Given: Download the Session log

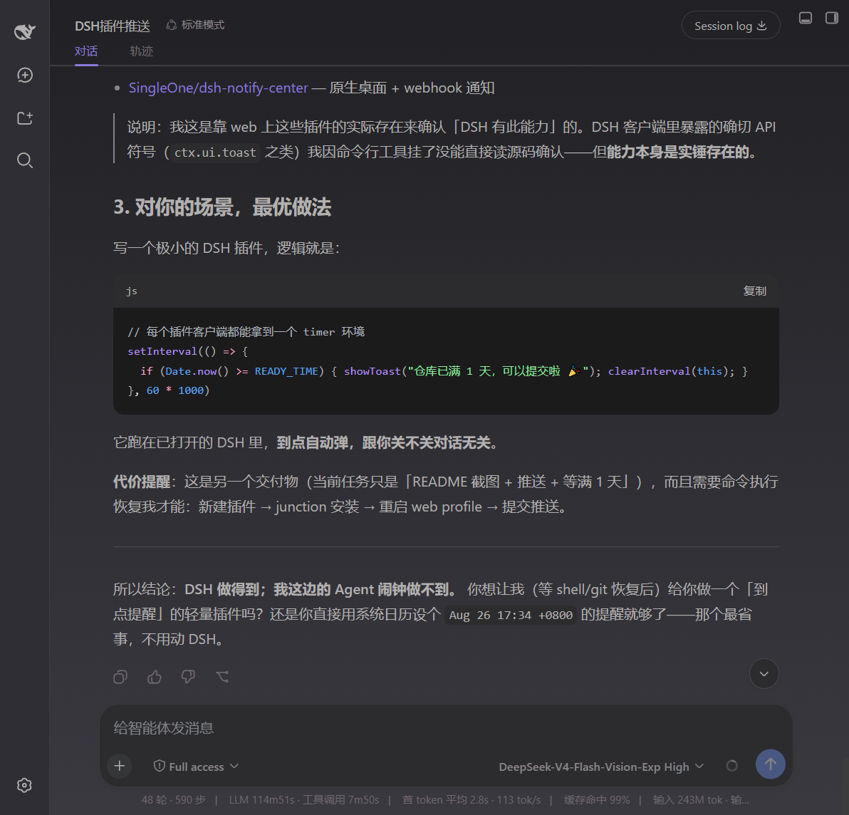Looking at the screenshot, I should pos(731,26).
